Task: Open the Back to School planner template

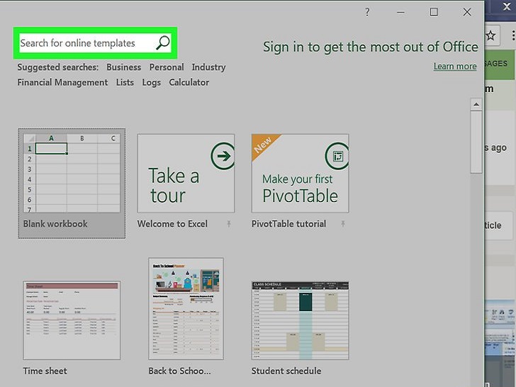Action: coord(186,309)
